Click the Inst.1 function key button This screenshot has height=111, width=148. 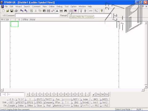pyautogui.click(x=96, y=102)
